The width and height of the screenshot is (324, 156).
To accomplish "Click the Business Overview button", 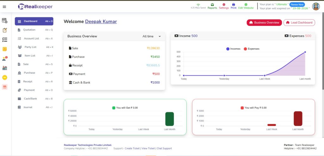I will click(x=264, y=23).
